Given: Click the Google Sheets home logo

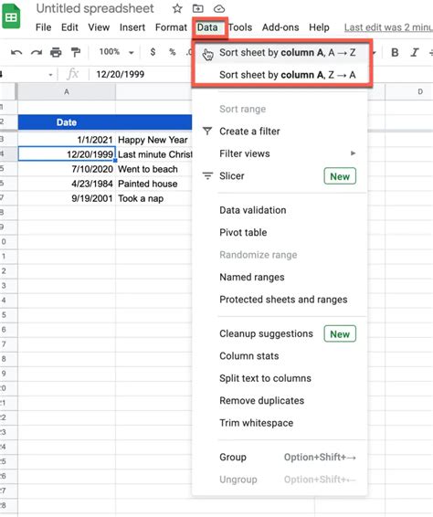Looking at the screenshot, I should (x=11, y=16).
